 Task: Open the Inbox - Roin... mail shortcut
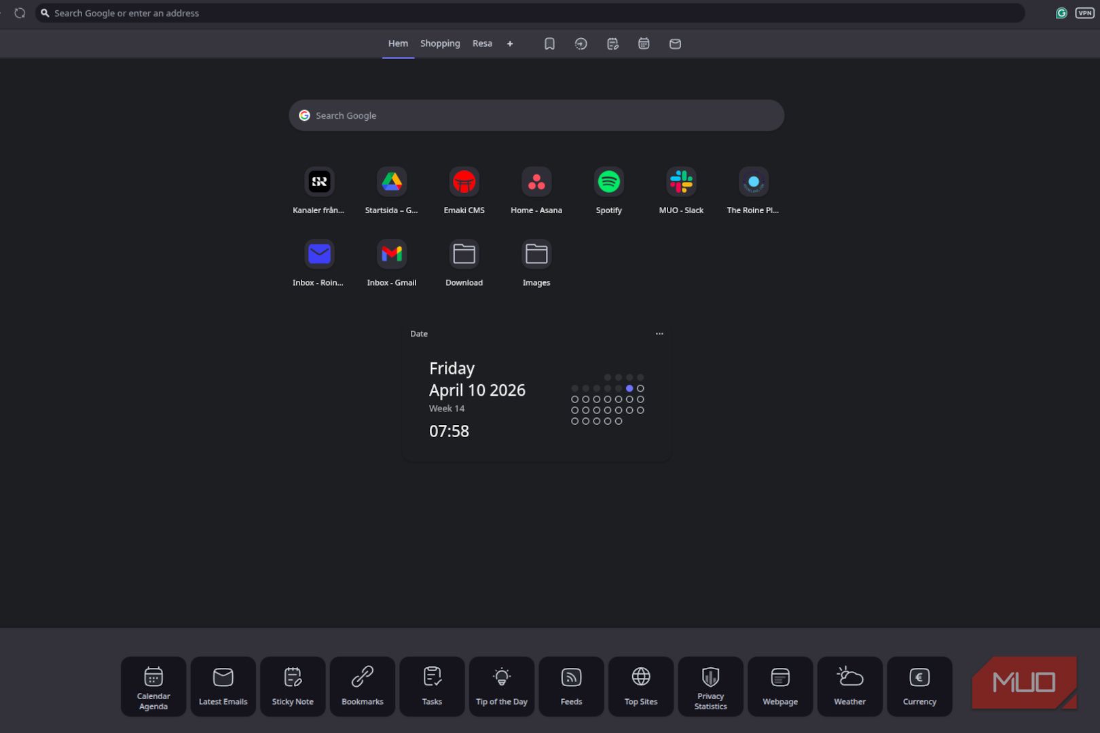point(319,263)
